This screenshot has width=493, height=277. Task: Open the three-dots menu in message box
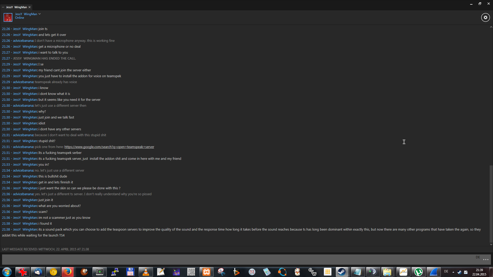coord(486,260)
